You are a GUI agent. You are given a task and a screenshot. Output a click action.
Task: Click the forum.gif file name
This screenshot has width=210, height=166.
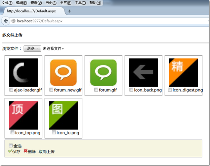coord(108,90)
